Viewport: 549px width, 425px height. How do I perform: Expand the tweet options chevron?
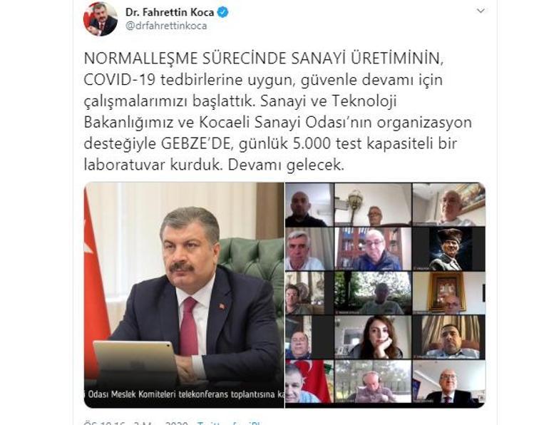pyautogui.click(x=481, y=11)
